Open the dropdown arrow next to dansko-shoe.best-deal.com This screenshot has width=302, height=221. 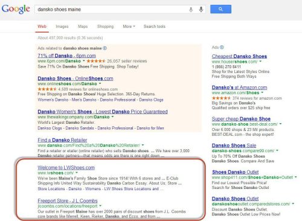click(280, 124)
